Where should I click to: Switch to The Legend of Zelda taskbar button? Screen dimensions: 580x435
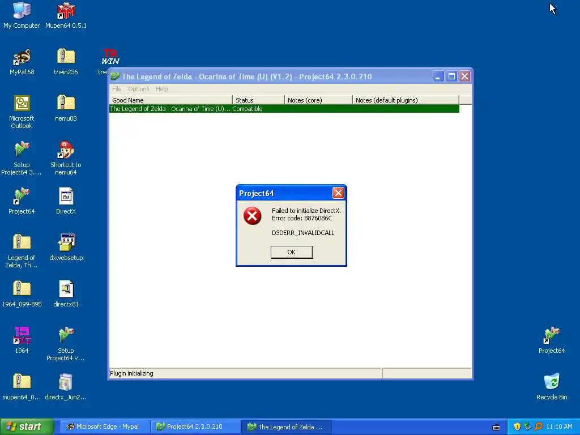[x=286, y=427]
